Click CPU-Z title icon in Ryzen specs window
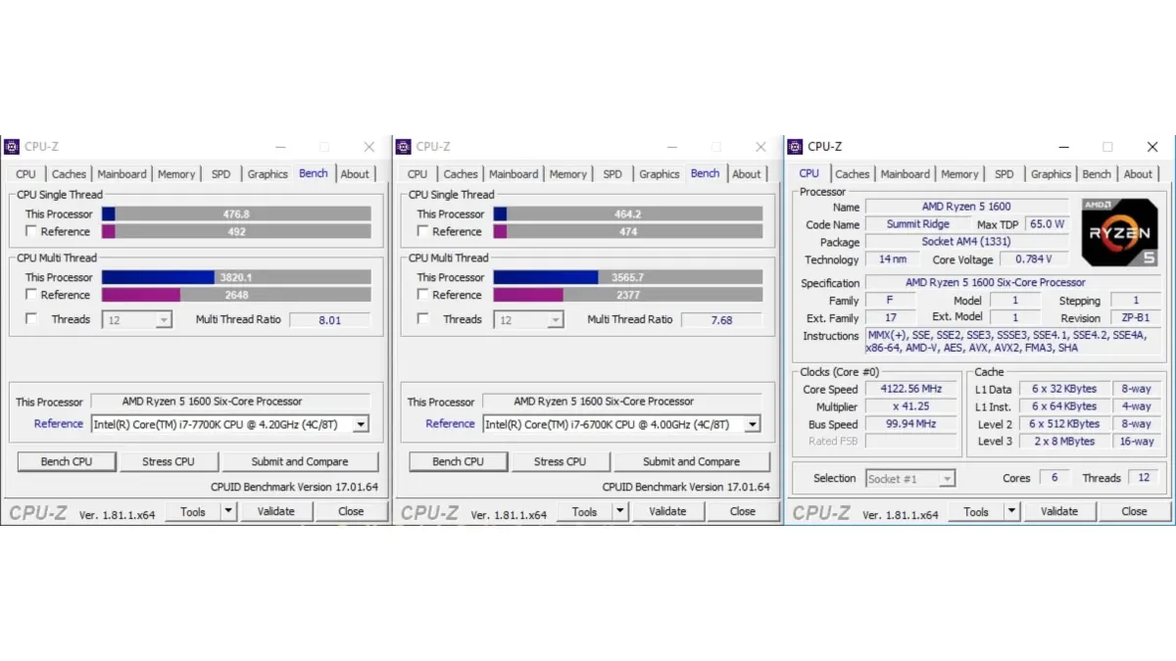This screenshot has height=661, width=1176. click(795, 147)
